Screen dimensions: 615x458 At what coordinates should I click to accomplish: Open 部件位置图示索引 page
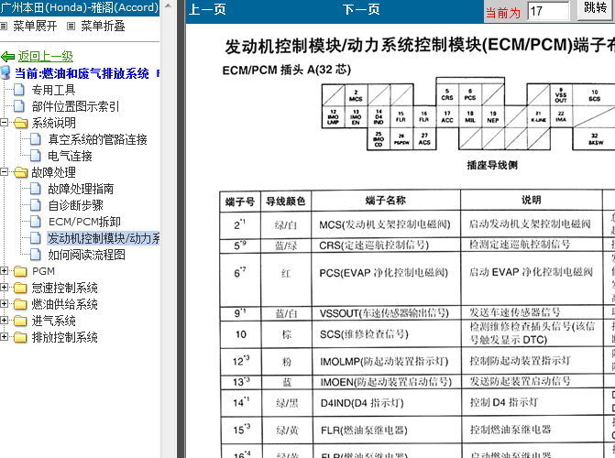[x=75, y=106]
